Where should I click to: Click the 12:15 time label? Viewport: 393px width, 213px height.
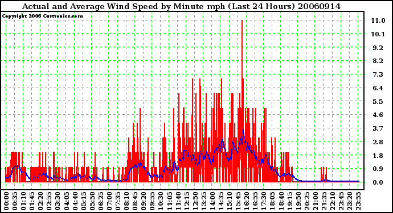[187, 201]
